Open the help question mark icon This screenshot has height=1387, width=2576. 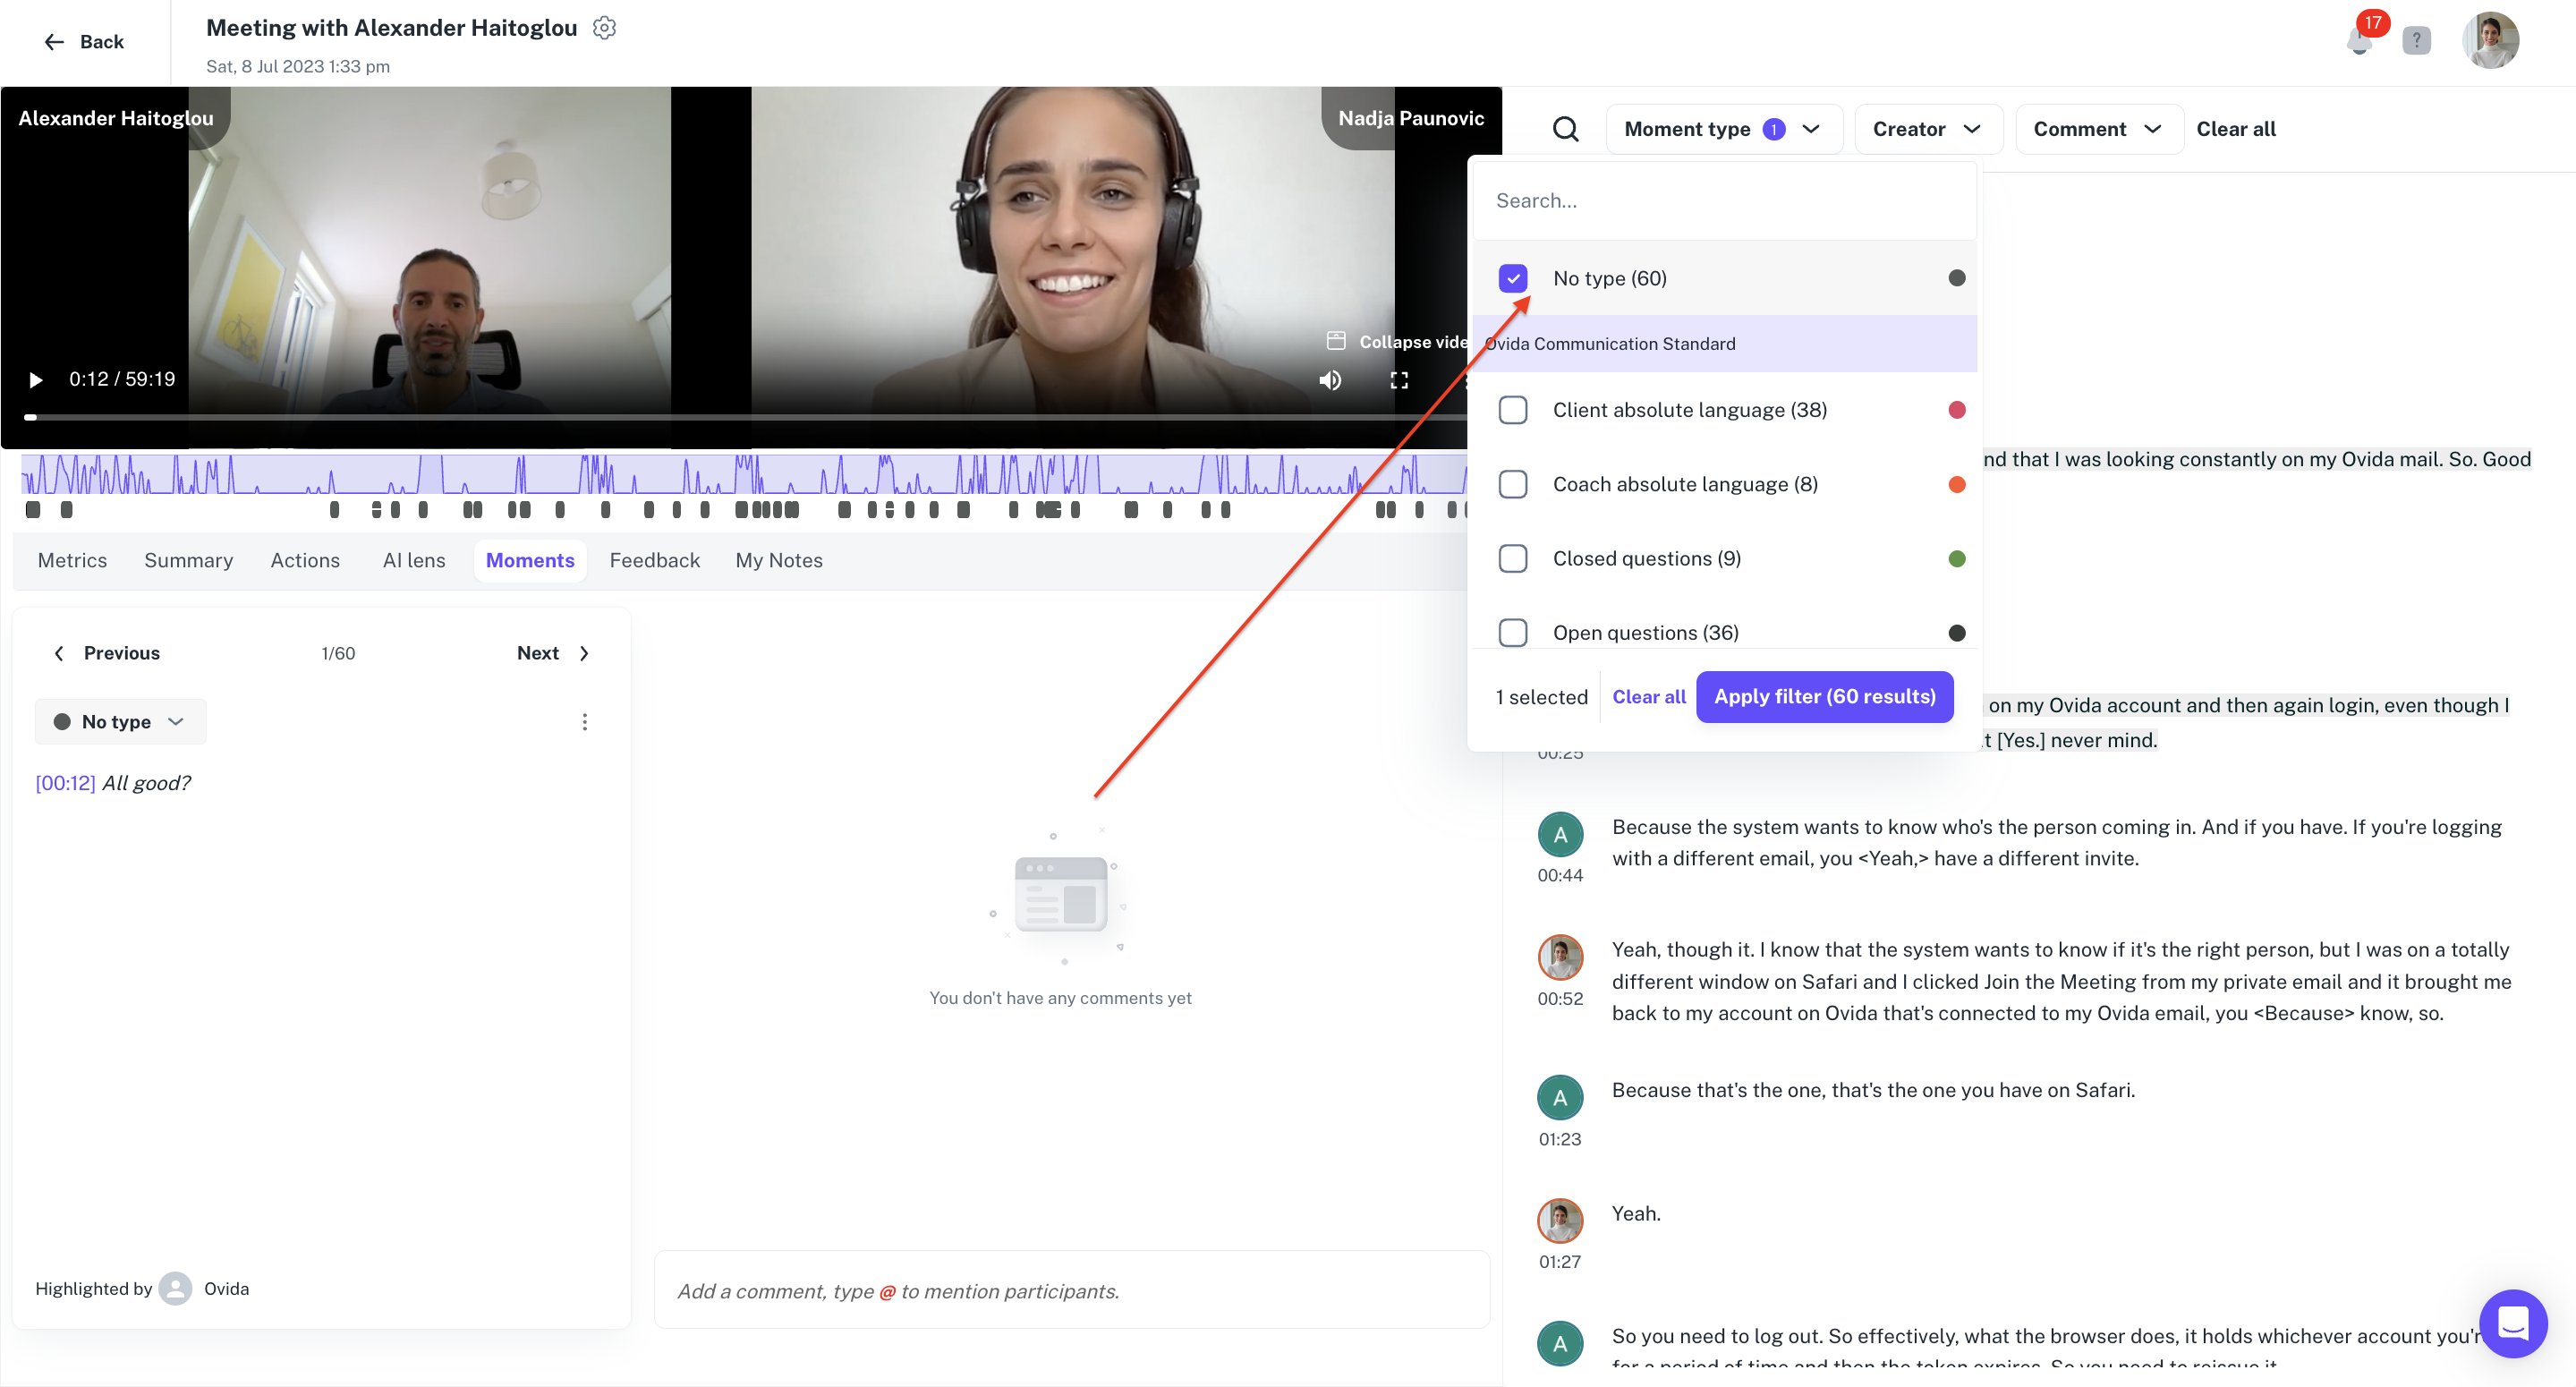coord(2416,41)
